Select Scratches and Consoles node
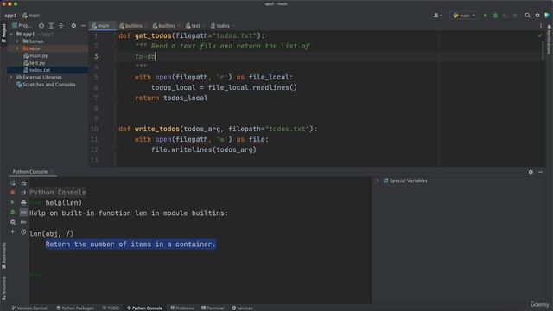 tap(46, 85)
